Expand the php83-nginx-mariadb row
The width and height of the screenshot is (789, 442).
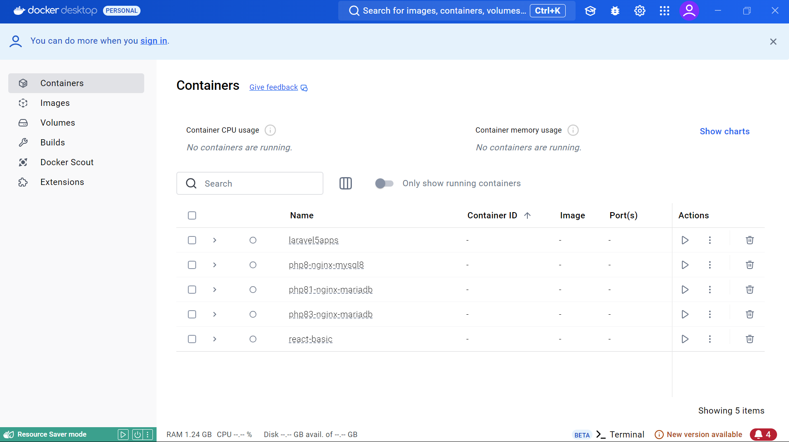coord(215,314)
